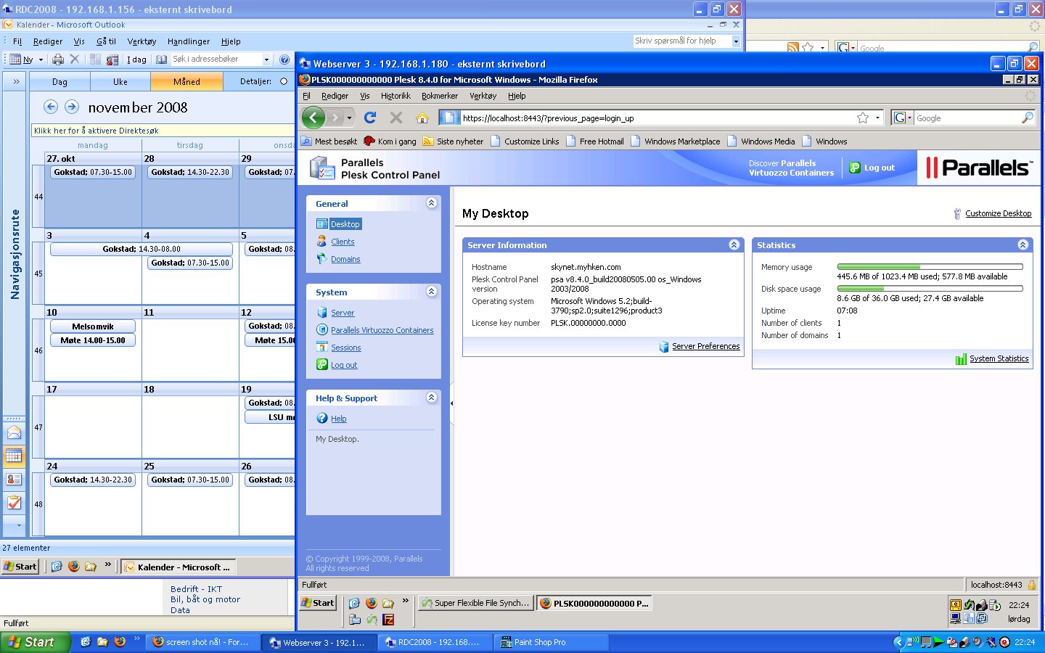This screenshot has width=1045, height=653.
Task: Open the Outlook address book icon
Action: 161,59
